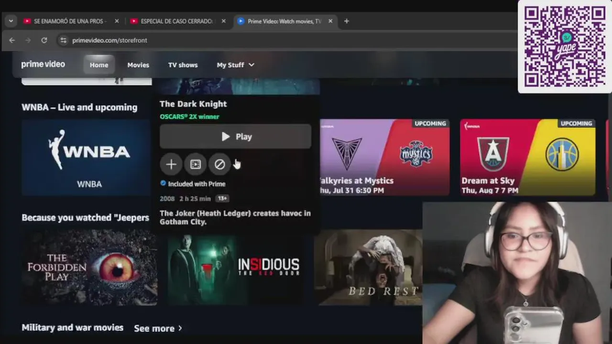
Task: Click the prime video logo
Action: tap(43, 64)
